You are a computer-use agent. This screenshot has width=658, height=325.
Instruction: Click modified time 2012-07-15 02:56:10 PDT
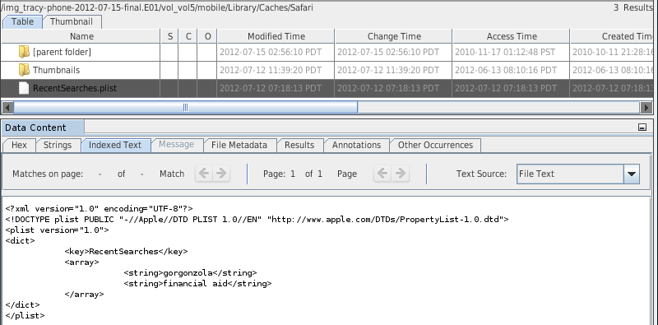coord(271,53)
